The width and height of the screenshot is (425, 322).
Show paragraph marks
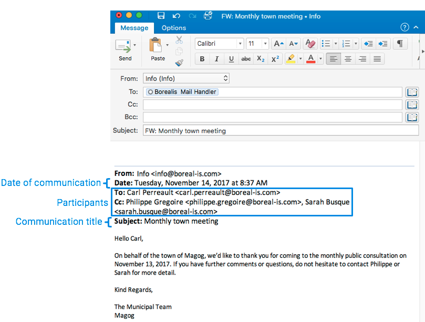[x=400, y=44]
